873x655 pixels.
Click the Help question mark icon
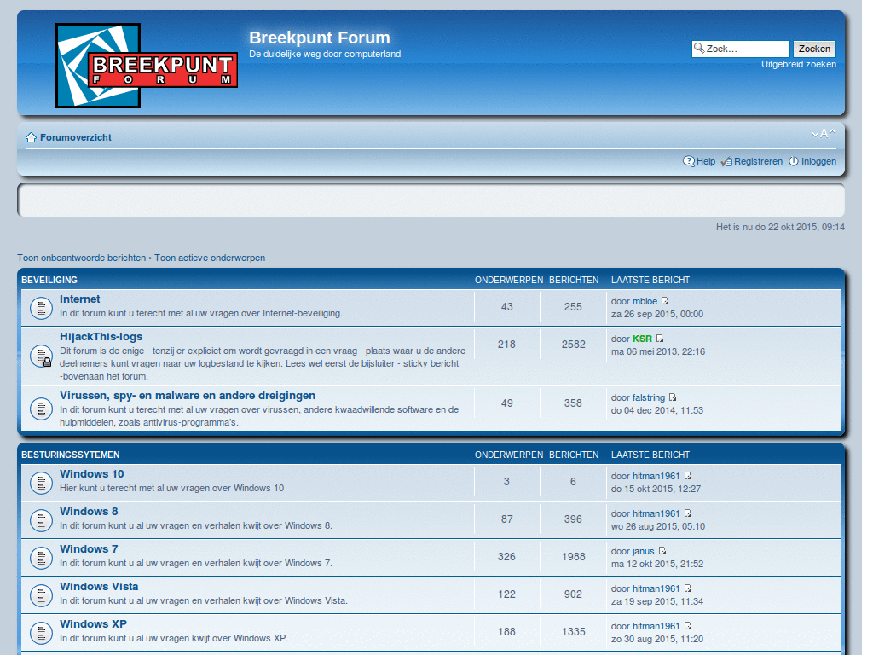coord(689,161)
